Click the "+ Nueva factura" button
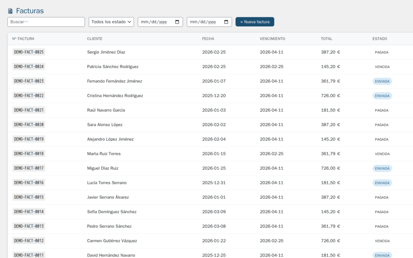The width and height of the screenshot is (413, 258). [254, 22]
